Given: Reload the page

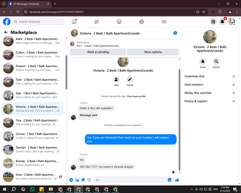Looking at the screenshot, I should (x=18, y=12).
